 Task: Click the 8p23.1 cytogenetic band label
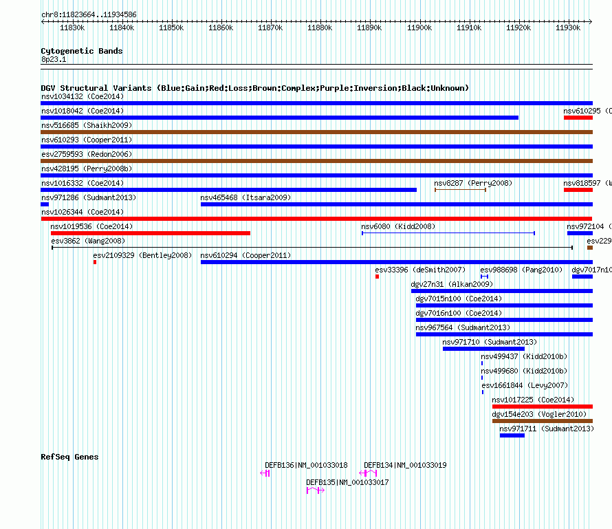coord(54,59)
